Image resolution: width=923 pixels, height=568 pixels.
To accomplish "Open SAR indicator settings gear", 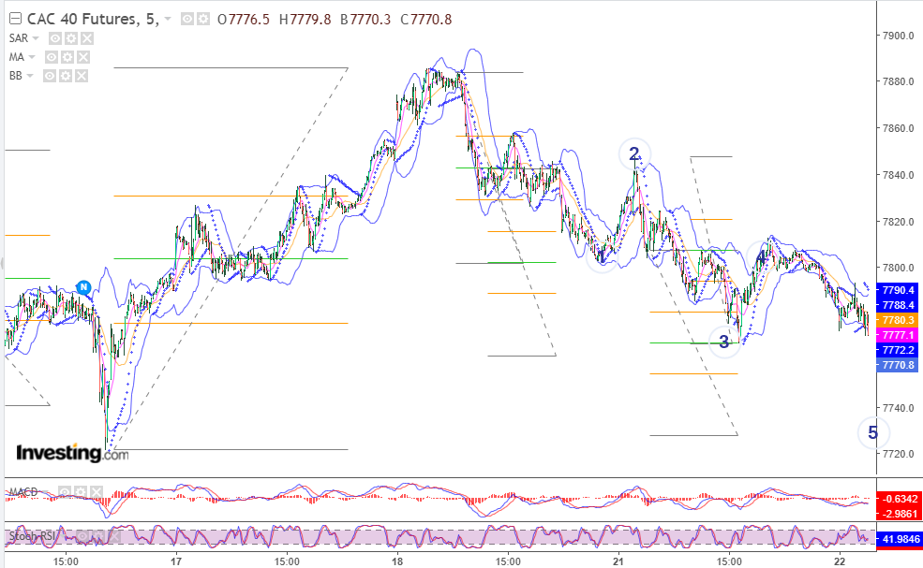I will (x=70, y=38).
